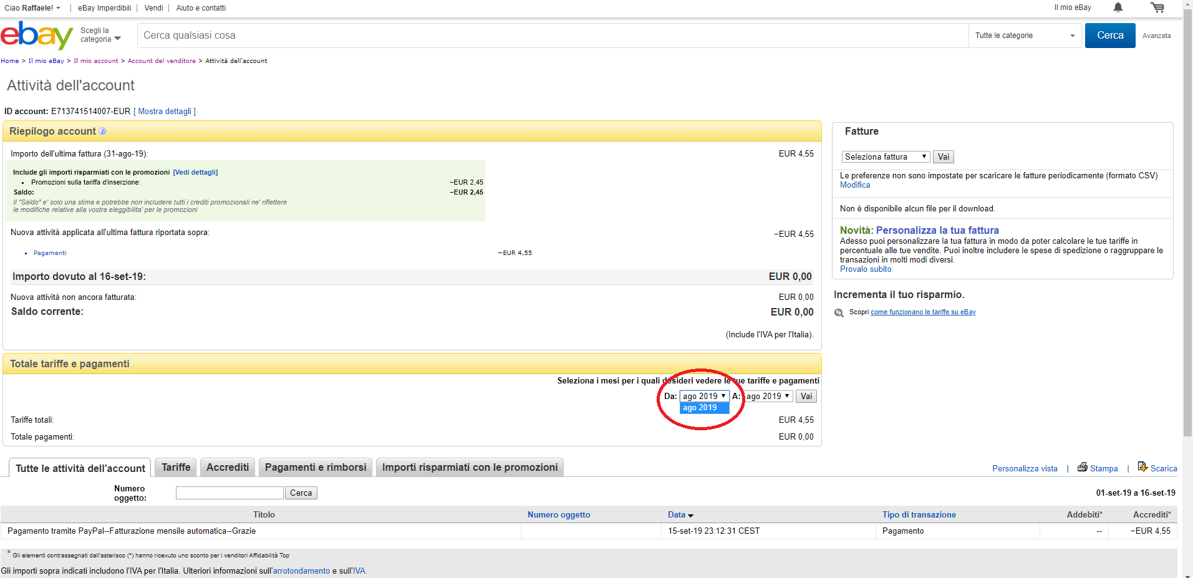
Task: Open come funzionano le tariffe su eBay
Action: [923, 312]
